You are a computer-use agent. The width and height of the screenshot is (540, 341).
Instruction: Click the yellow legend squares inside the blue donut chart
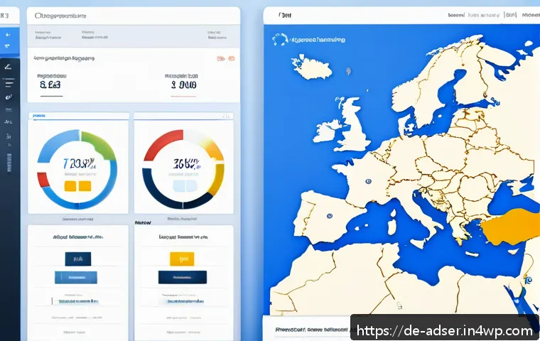pyautogui.click(x=78, y=186)
